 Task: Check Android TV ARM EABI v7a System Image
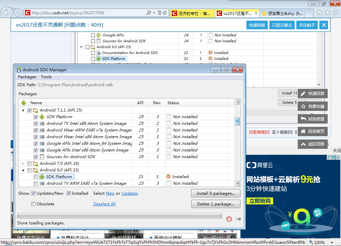(36, 184)
